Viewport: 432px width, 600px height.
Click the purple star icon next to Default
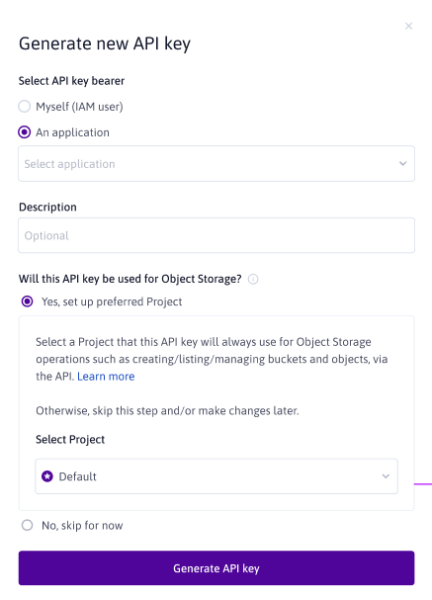click(x=47, y=476)
